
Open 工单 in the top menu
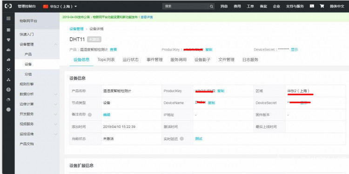click(250, 7)
